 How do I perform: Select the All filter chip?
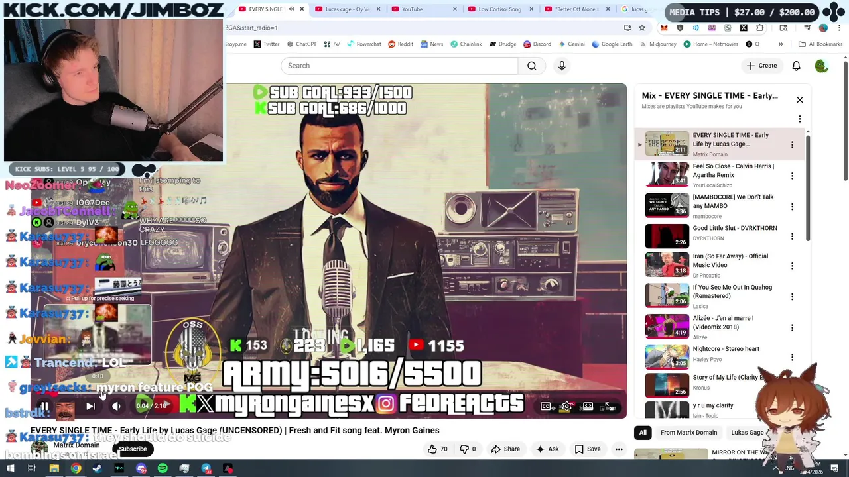pyautogui.click(x=643, y=433)
